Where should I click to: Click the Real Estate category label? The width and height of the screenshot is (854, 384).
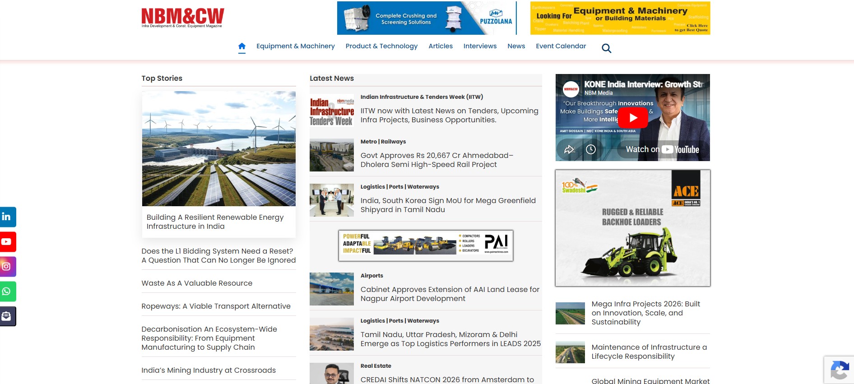(x=376, y=366)
